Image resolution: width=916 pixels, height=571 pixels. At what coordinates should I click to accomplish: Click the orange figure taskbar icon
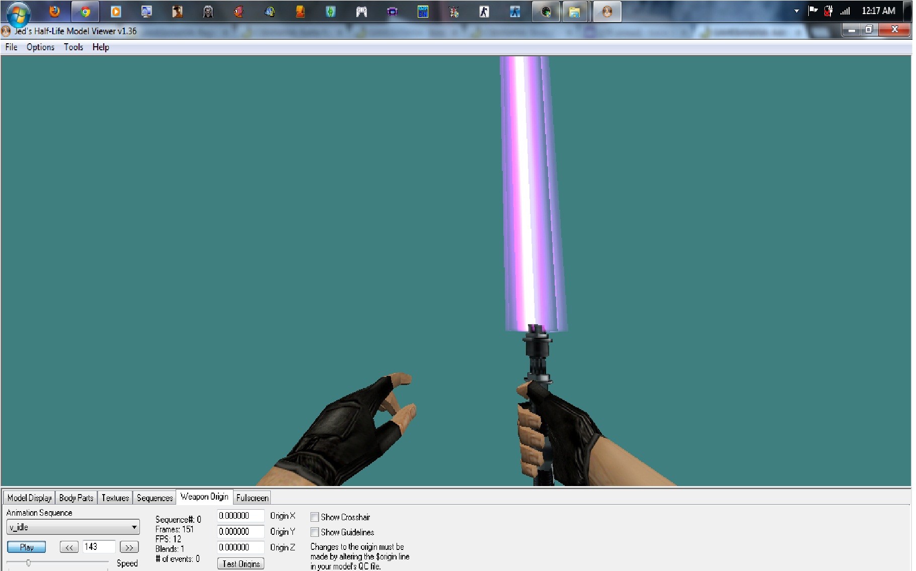300,12
